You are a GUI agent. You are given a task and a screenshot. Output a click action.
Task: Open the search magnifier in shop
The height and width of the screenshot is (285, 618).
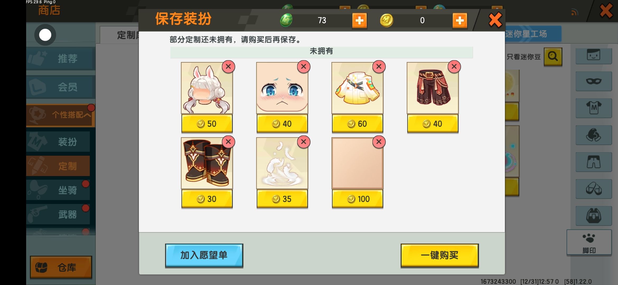[553, 56]
